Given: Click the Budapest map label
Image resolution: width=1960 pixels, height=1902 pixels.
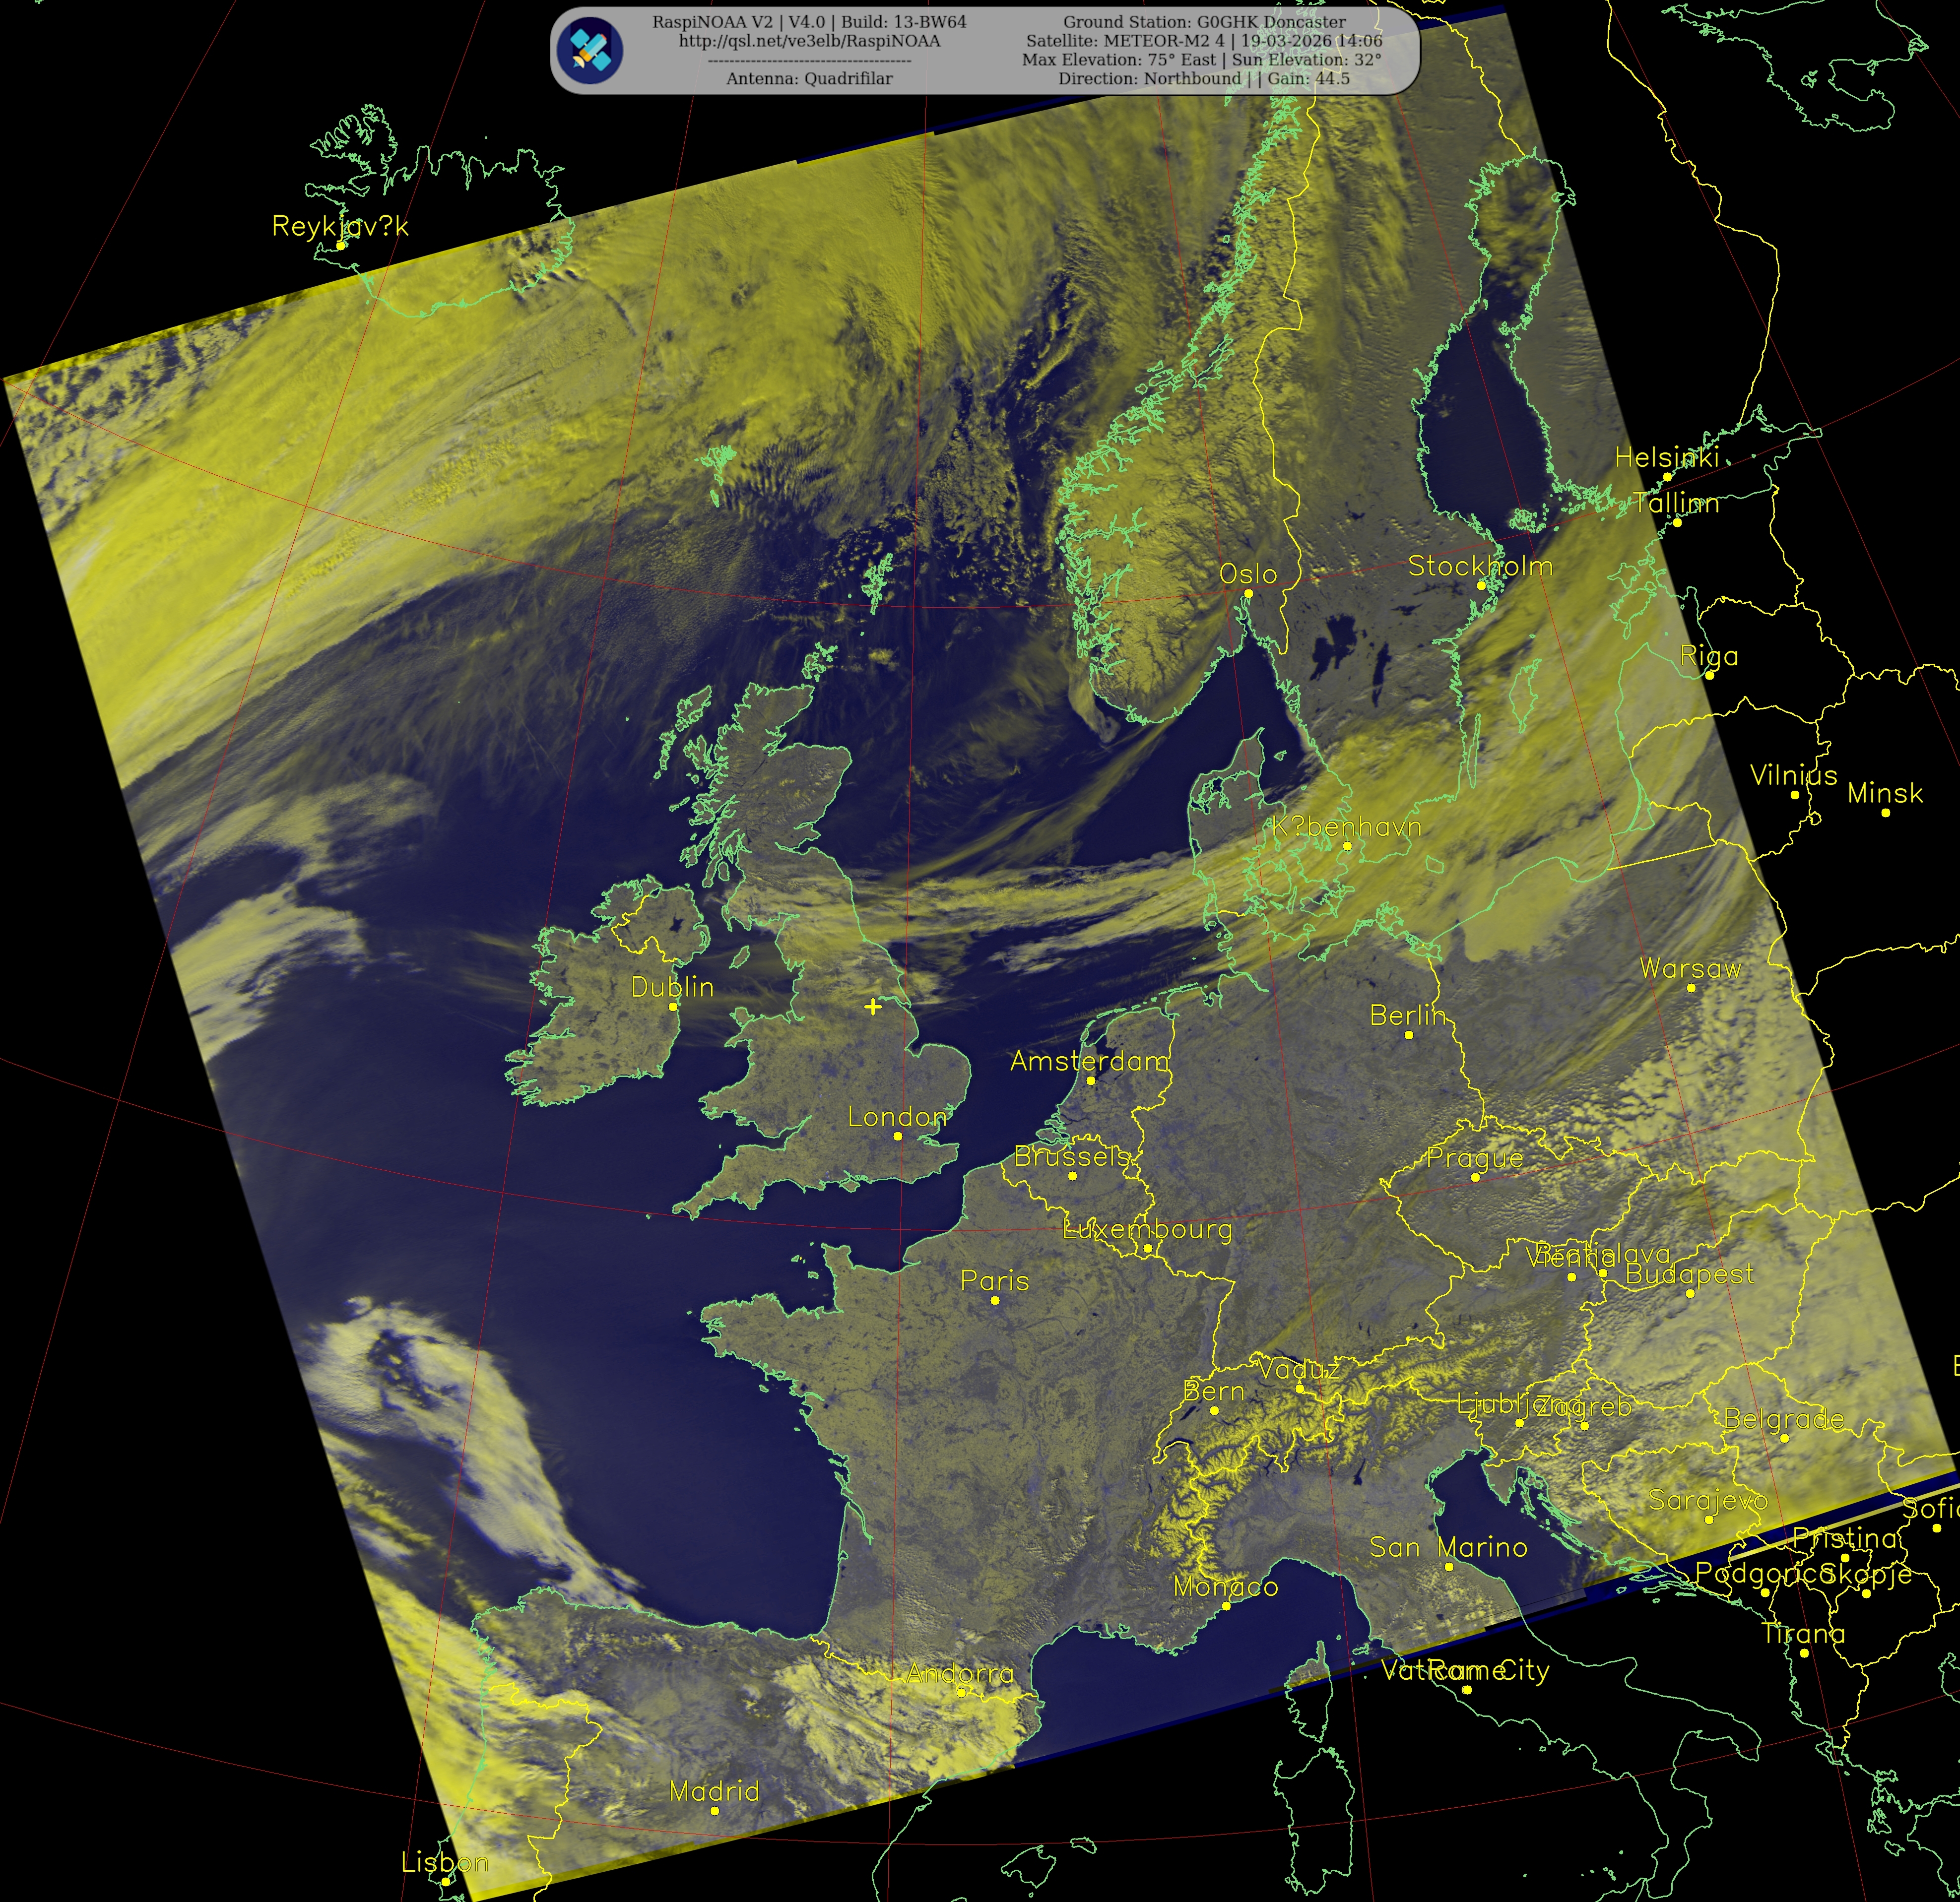Looking at the screenshot, I should tap(1689, 1274).
